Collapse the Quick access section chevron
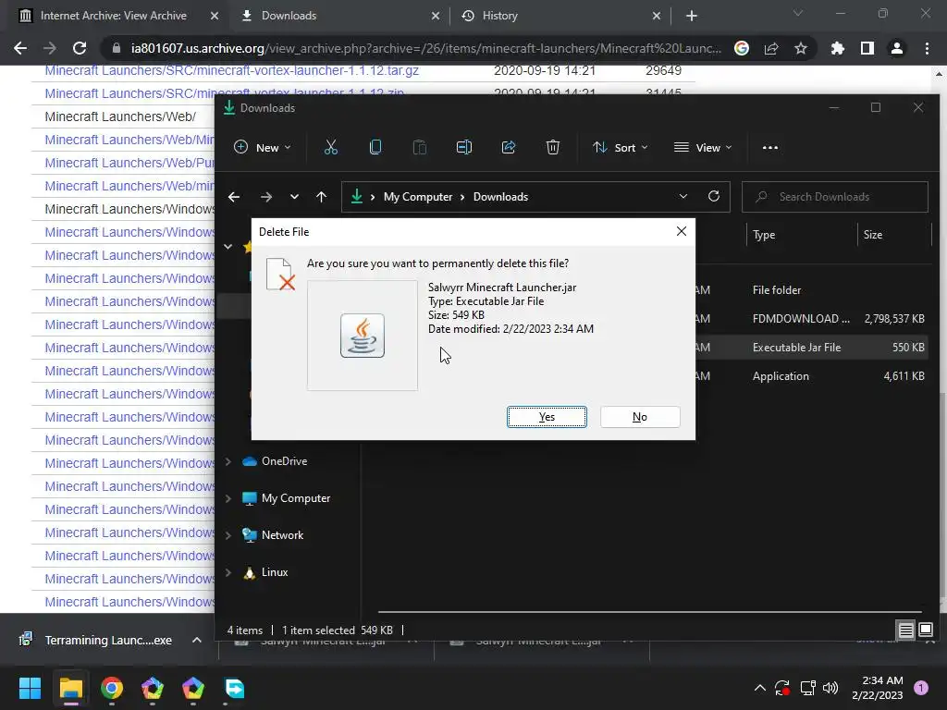 pyautogui.click(x=228, y=246)
